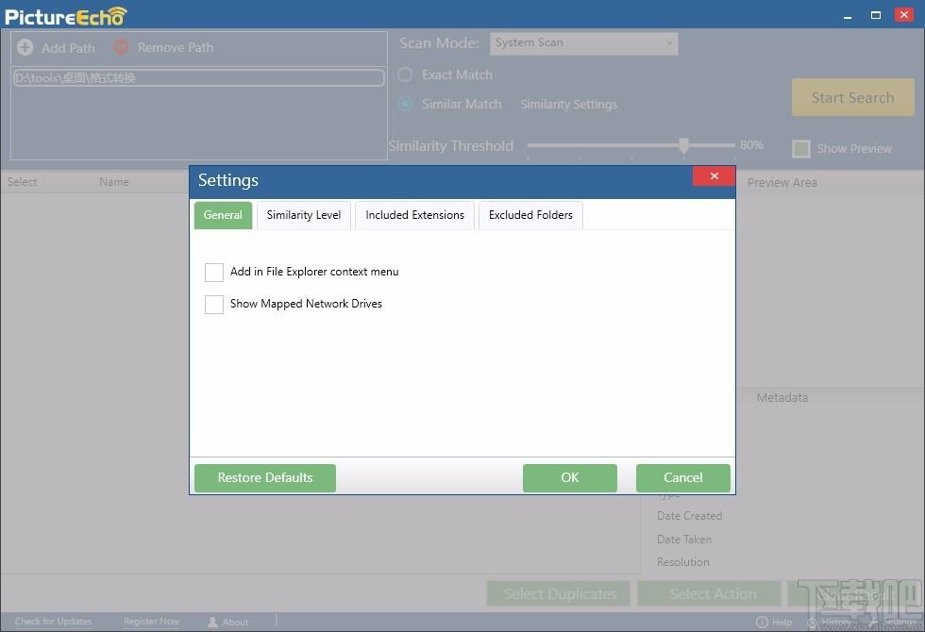The height and width of the screenshot is (632, 925).
Task: Click the Add Path plus icon
Action: click(25, 47)
